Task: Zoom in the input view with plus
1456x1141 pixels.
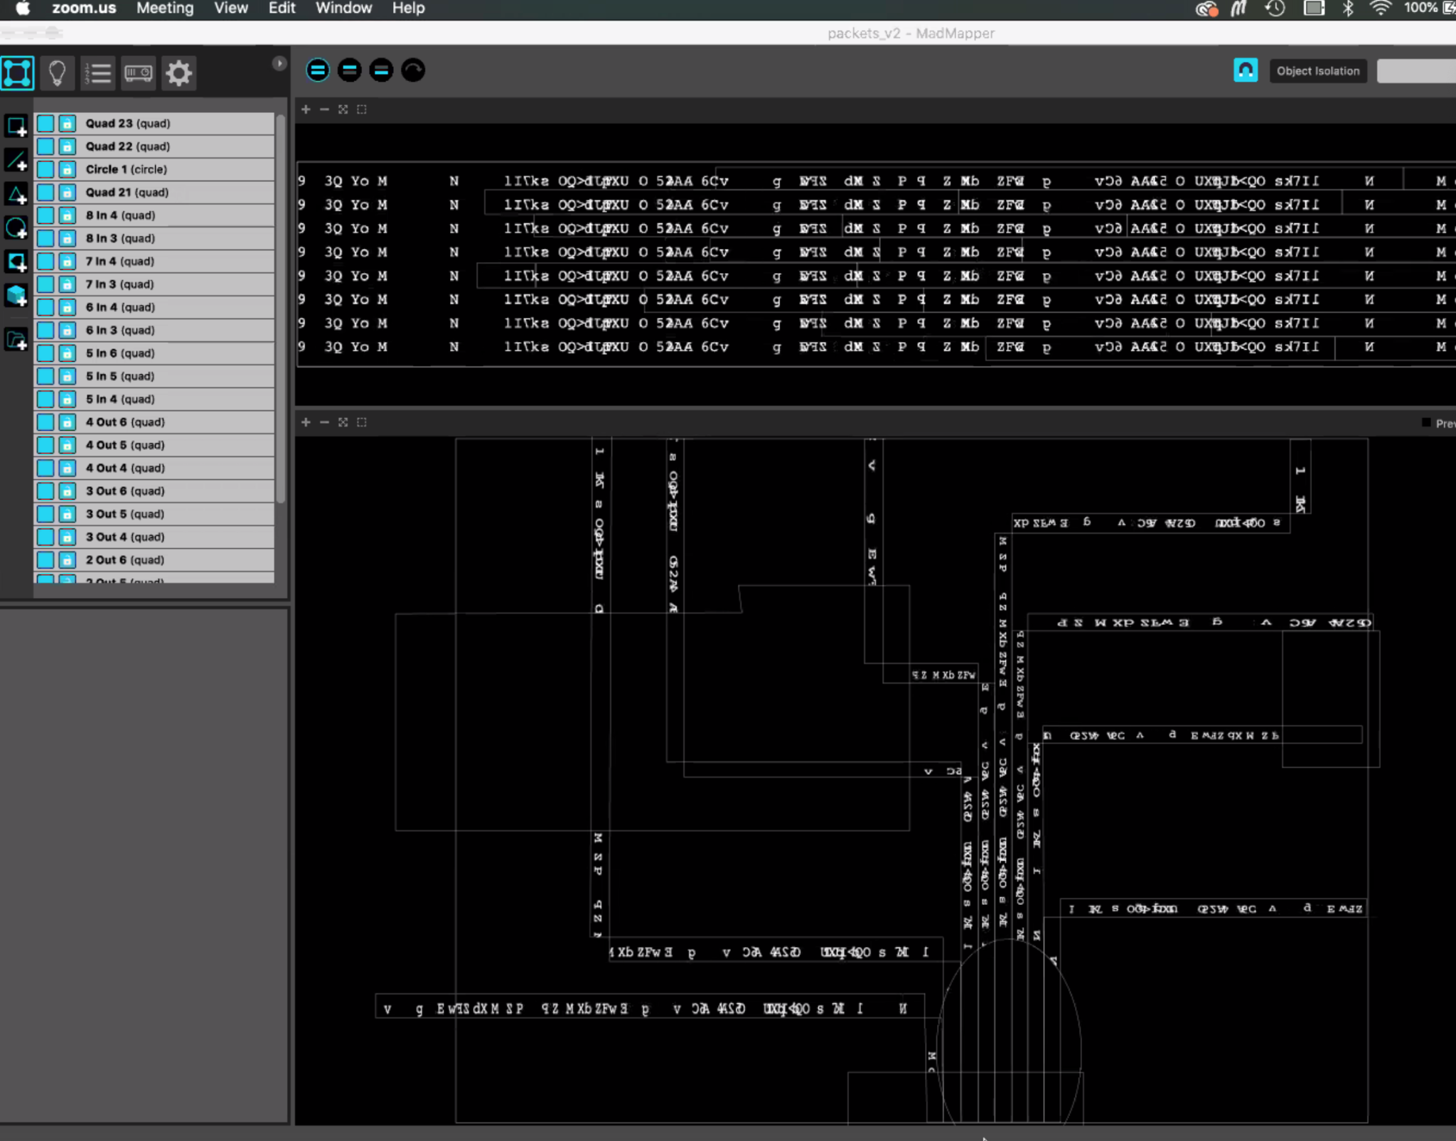Action: 306,109
